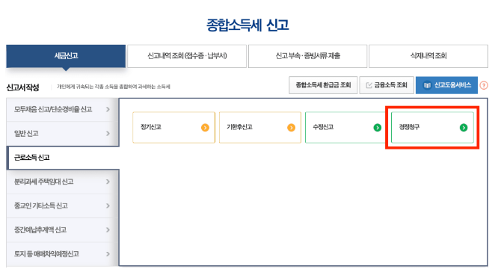Viewport: 495px width, 275px height.
Task: Select 근로소득 신고 in the sidebar
Action: pos(63,158)
